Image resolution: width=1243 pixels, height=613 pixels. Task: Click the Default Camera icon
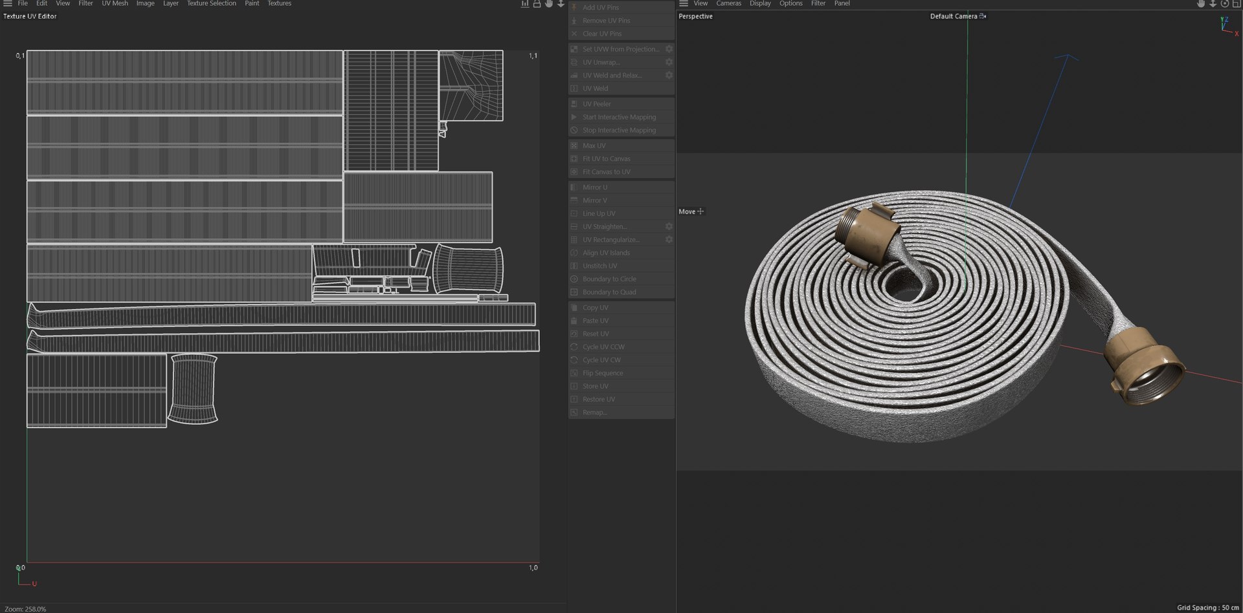(983, 16)
